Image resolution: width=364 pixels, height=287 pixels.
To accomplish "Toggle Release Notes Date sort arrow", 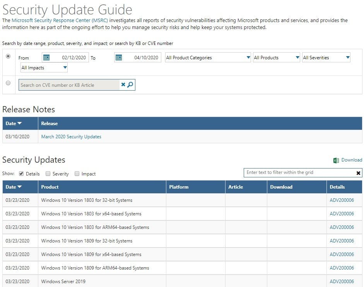I will click(x=19, y=123).
